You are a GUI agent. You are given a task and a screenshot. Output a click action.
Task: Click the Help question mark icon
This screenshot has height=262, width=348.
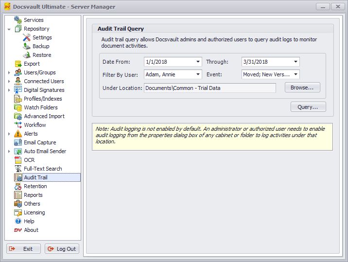18,221
